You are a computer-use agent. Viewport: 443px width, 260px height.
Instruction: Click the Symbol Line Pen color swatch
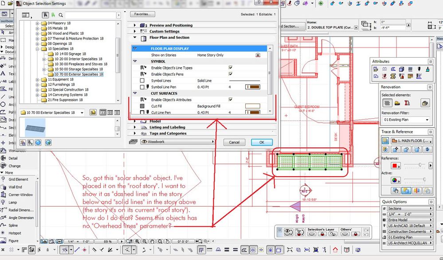(x=253, y=87)
